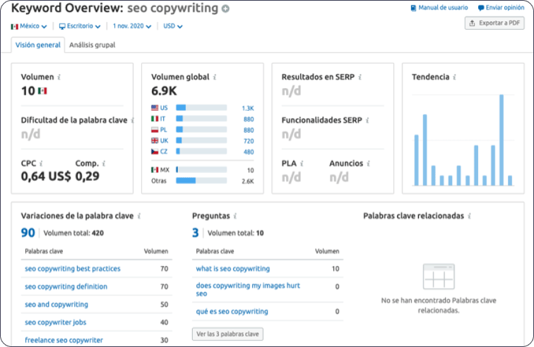Open the México country dropdown

pyautogui.click(x=28, y=26)
